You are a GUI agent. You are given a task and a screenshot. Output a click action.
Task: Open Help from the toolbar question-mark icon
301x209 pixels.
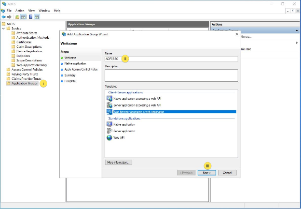coord(30,16)
